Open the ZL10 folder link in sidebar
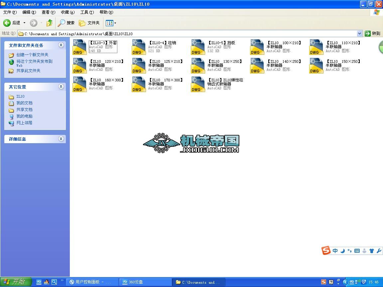This screenshot has height=287, width=383. (x=20, y=96)
